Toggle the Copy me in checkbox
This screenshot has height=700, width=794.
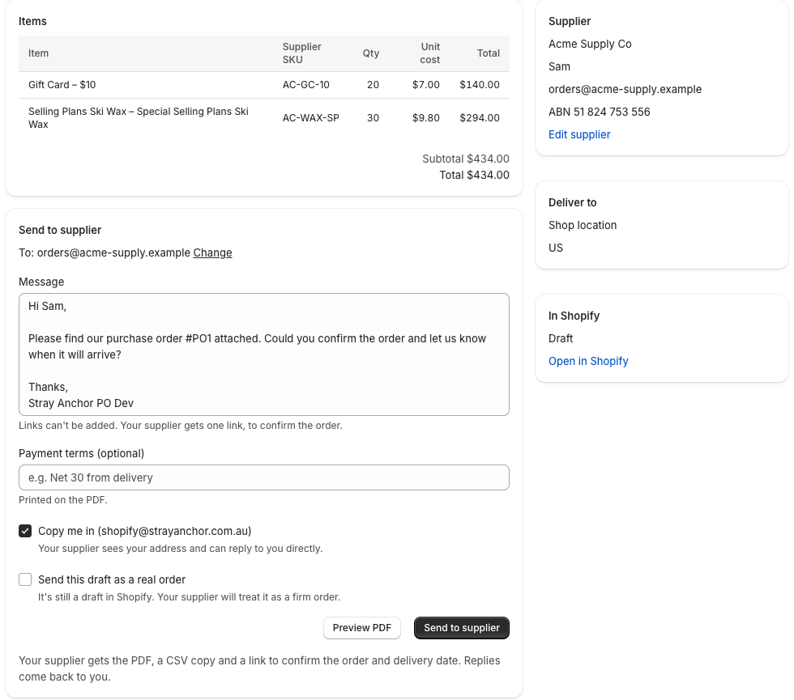(25, 531)
